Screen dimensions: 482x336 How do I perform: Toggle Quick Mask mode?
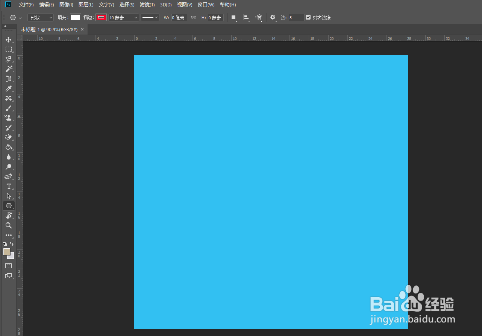click(8, 266)
